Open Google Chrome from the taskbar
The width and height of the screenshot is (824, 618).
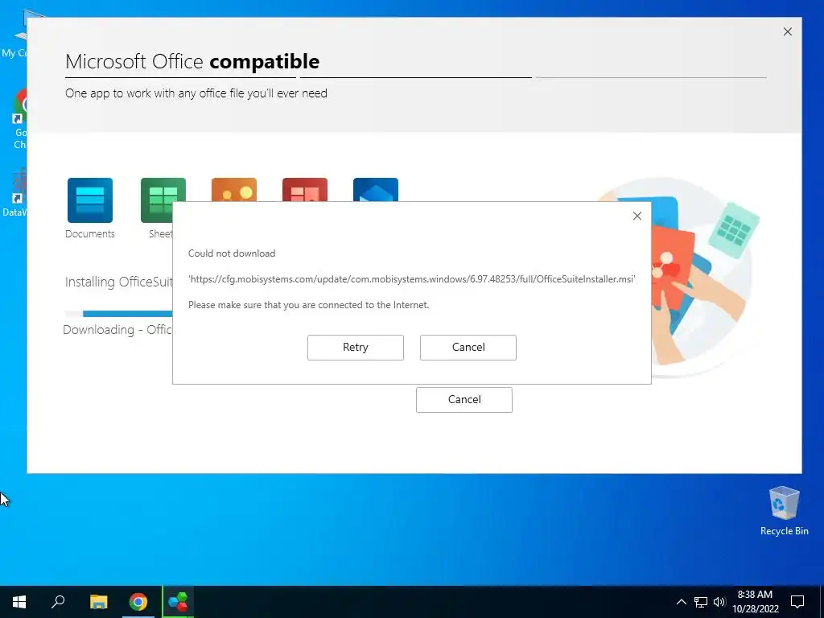(x=138, y=602)
